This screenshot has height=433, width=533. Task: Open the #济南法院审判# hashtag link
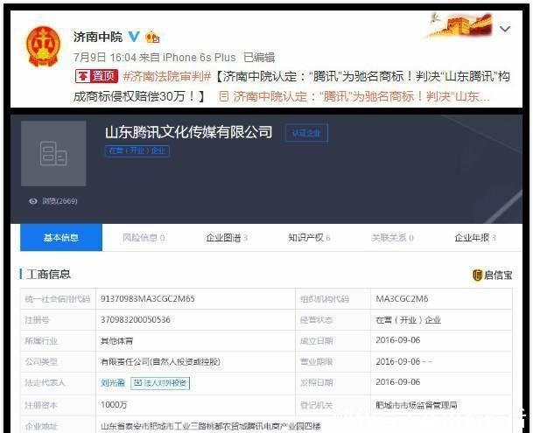point(167,76)
